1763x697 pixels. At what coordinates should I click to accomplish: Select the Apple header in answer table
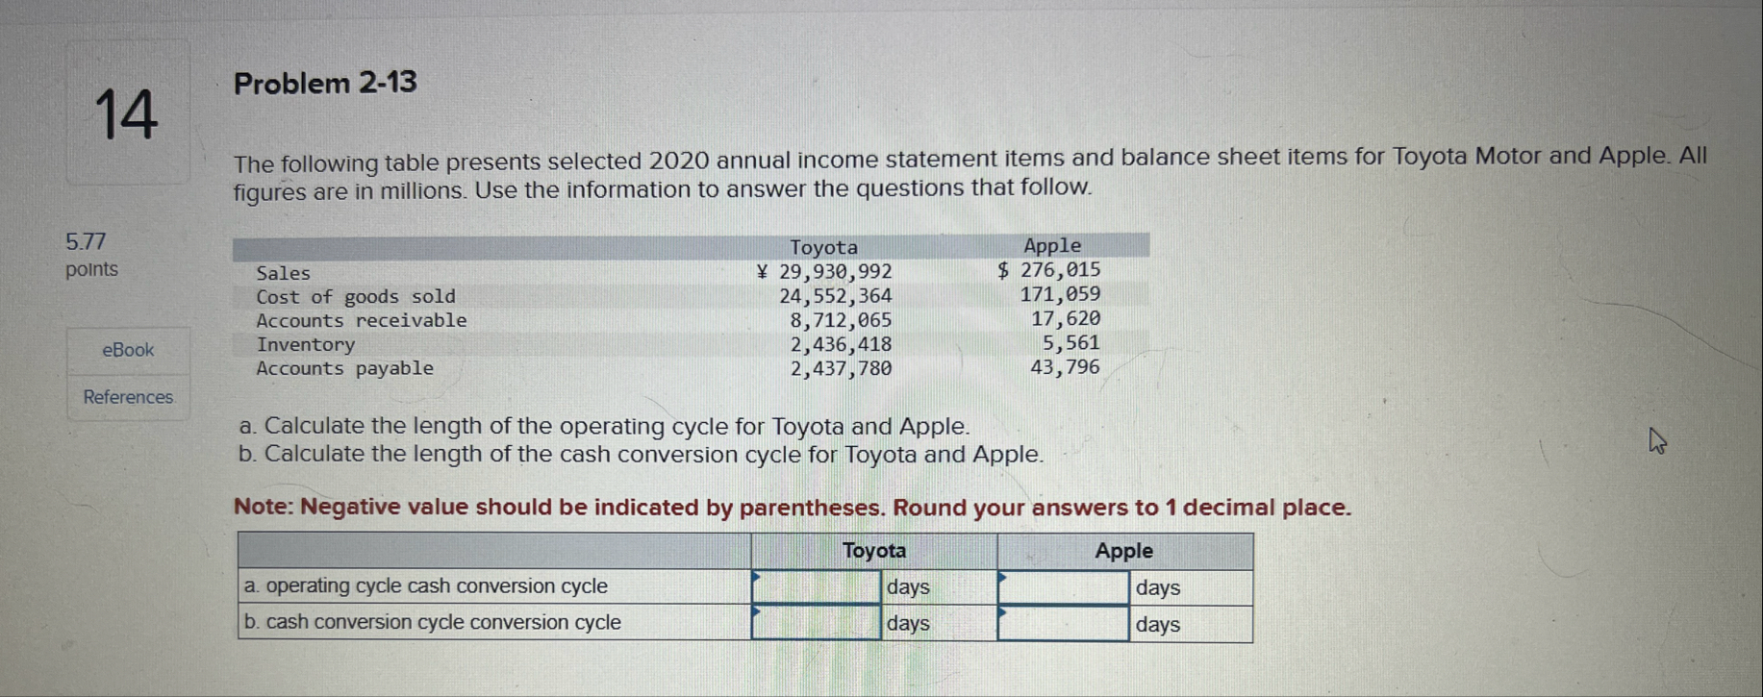click(1123, 551)
